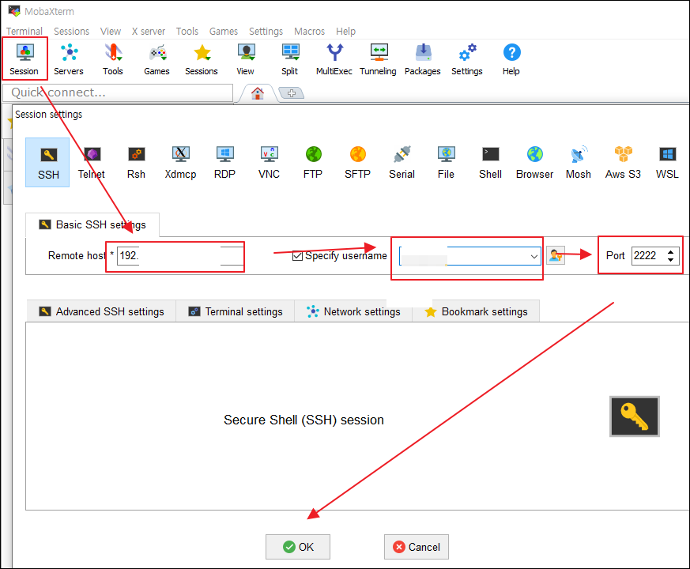Screen dimensions: 690x569
Task: Choose the Aws S3 session type
Action: (x=623, y=162)
